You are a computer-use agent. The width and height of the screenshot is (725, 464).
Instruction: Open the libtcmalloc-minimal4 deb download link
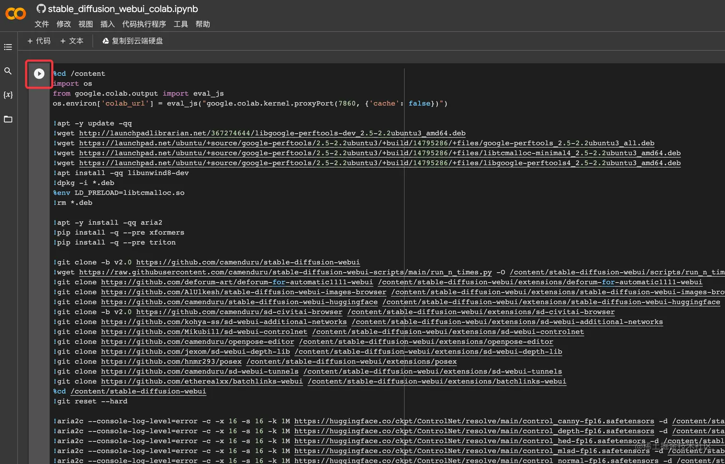380,153
